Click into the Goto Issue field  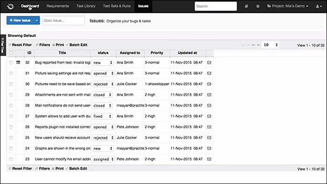pos(64,21)
